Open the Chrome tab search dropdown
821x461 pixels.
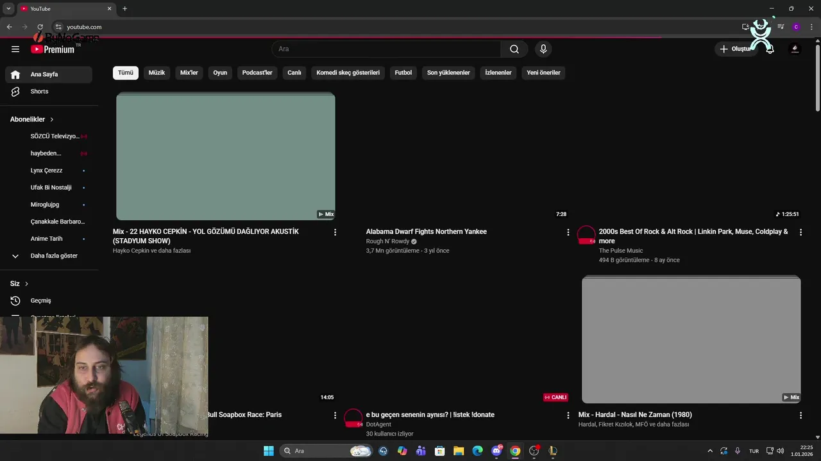click(8, 8)
